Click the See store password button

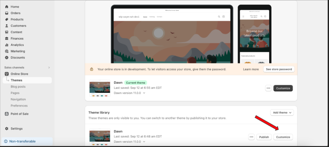[x=279, y=69]
